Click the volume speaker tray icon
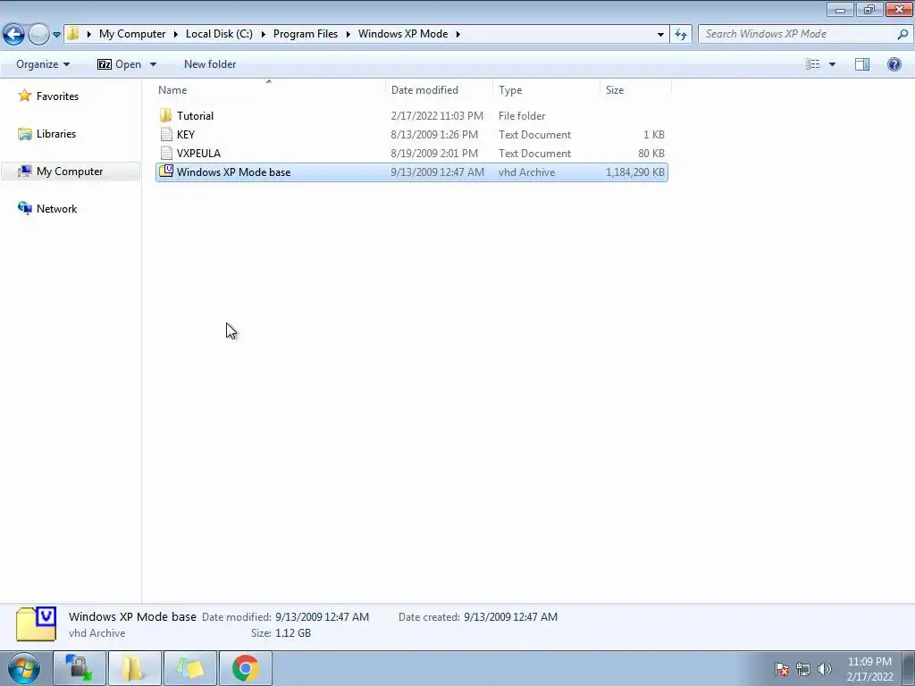This screenshot has height=686, width=915. [825, 668]
